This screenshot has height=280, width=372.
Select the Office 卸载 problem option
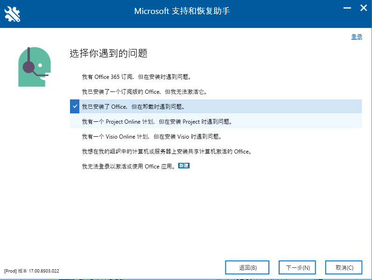[216, 106]
